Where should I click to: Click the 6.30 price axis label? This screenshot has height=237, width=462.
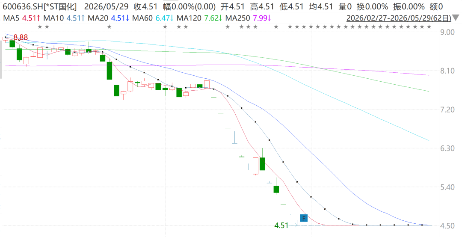[447, 148]
